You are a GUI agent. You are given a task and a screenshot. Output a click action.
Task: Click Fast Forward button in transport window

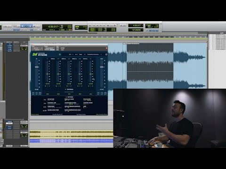click(101, 25)
